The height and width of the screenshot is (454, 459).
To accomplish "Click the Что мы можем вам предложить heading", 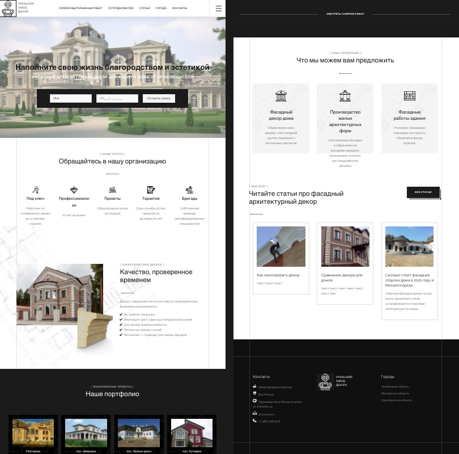I will 345,60.
